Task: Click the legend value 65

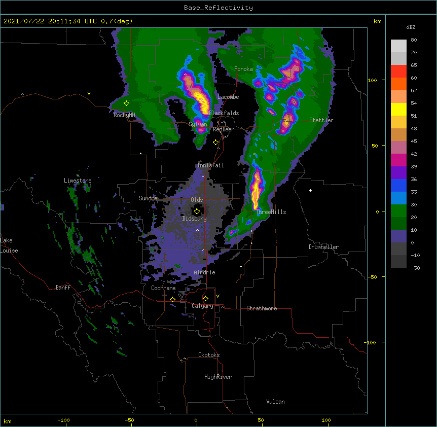Action: tap(414, 65)
